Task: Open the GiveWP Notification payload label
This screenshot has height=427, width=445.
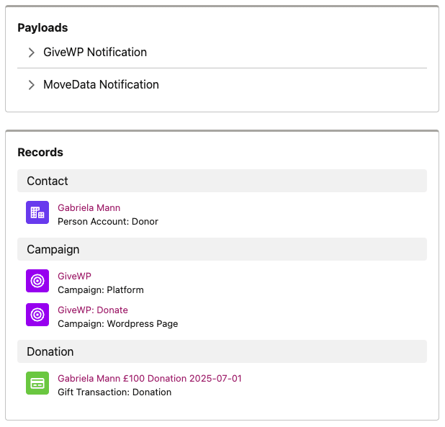Action: pyautogui.click(x=95, y=52)
